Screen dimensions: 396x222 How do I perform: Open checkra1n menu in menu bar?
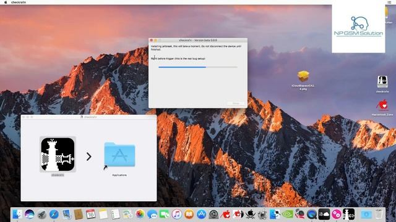coord(19,2)
